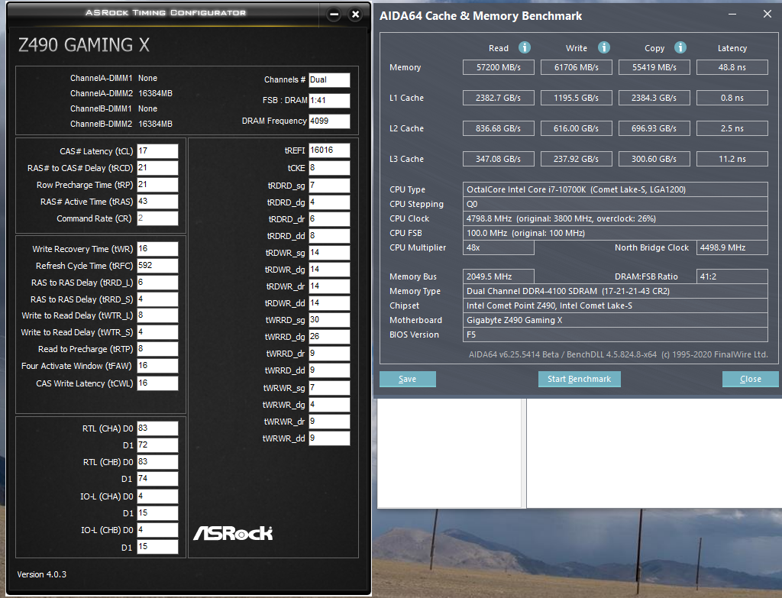Click the tRDRD_dr value field
Screen dimensions: 782x598
point(329,219)
